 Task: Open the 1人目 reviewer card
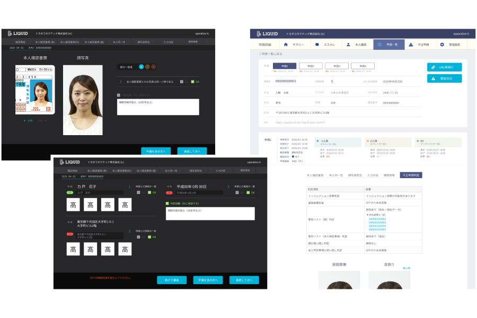tap(338, 143)
